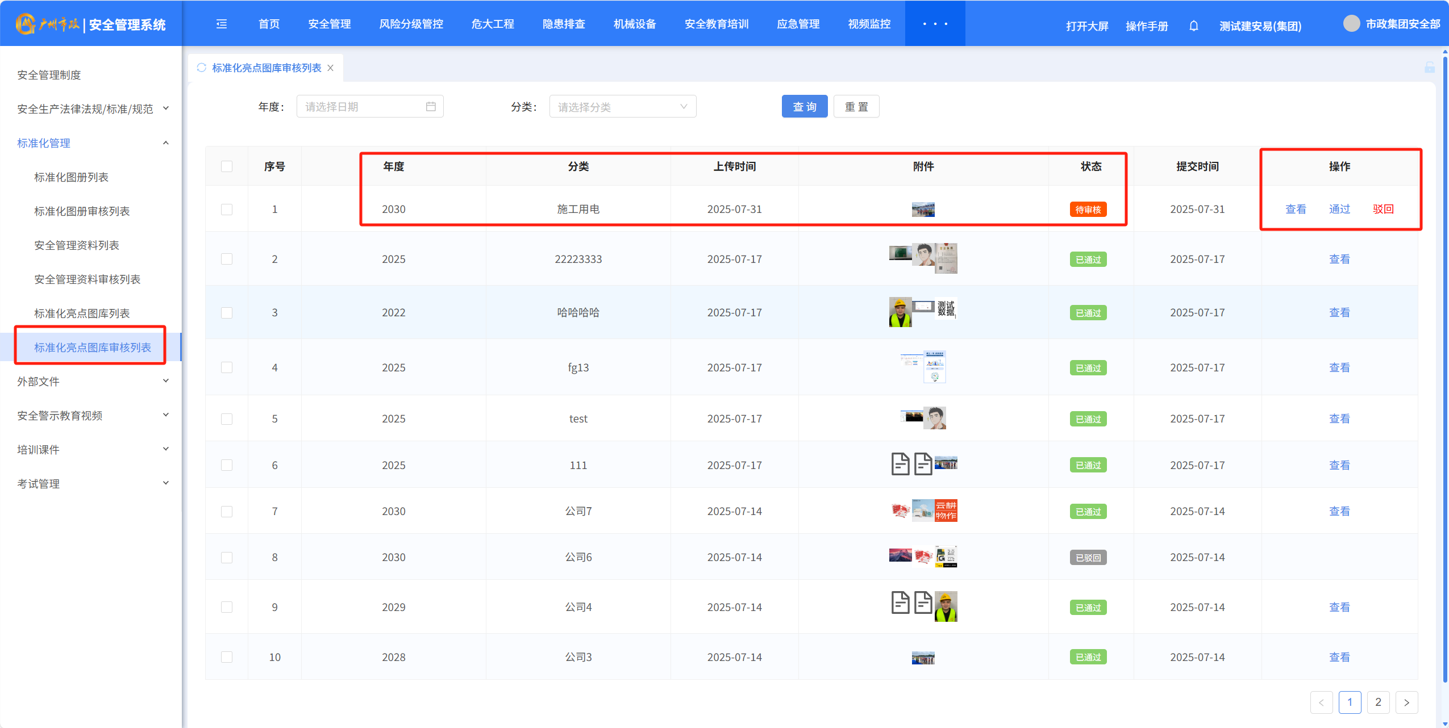Open the three-dots more menu

point(935,24)
